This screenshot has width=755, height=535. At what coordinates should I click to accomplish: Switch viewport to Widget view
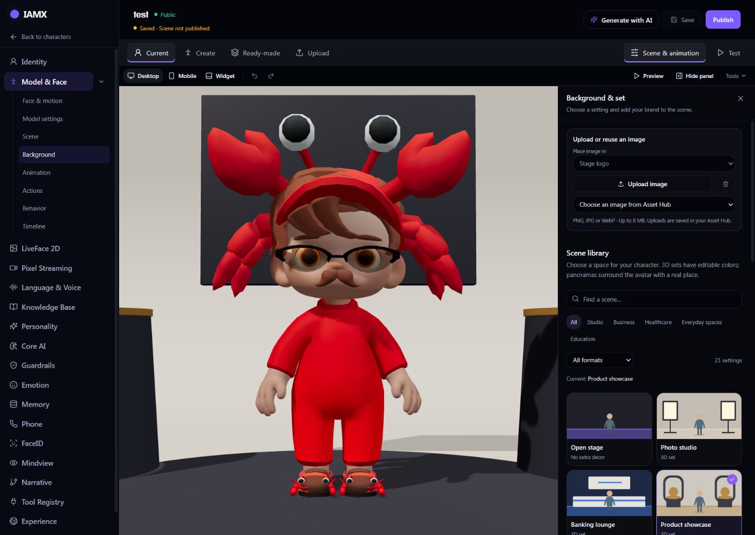(x=220, y=76)
